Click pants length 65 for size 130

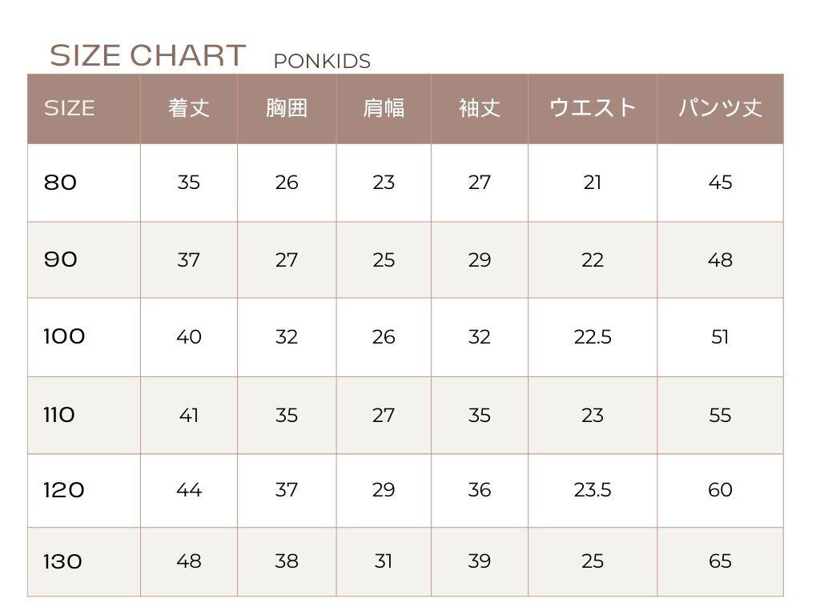tap(720, 561)
